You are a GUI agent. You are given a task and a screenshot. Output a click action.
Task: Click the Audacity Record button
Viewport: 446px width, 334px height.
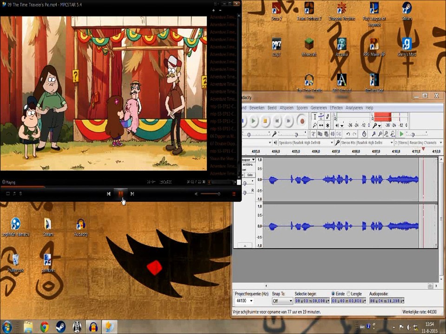pos(302,121)
